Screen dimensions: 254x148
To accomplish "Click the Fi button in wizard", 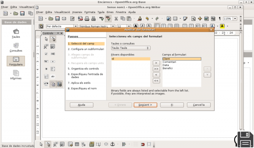I will [172, 105].
